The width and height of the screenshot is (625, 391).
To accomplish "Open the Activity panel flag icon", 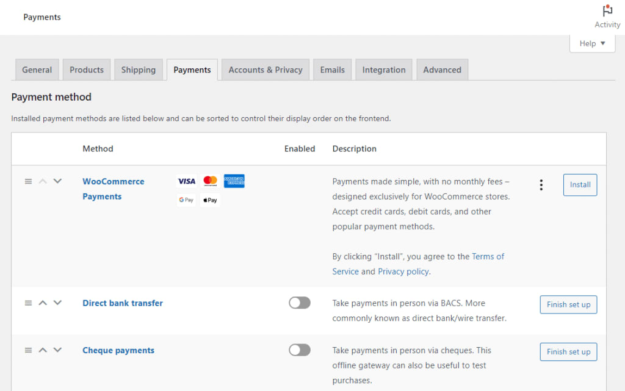I will (607, 10).
